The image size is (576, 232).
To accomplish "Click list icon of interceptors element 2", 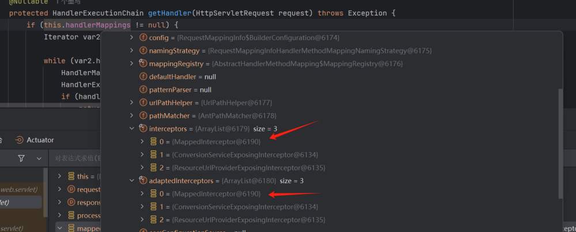I will (x=154, y=168).
